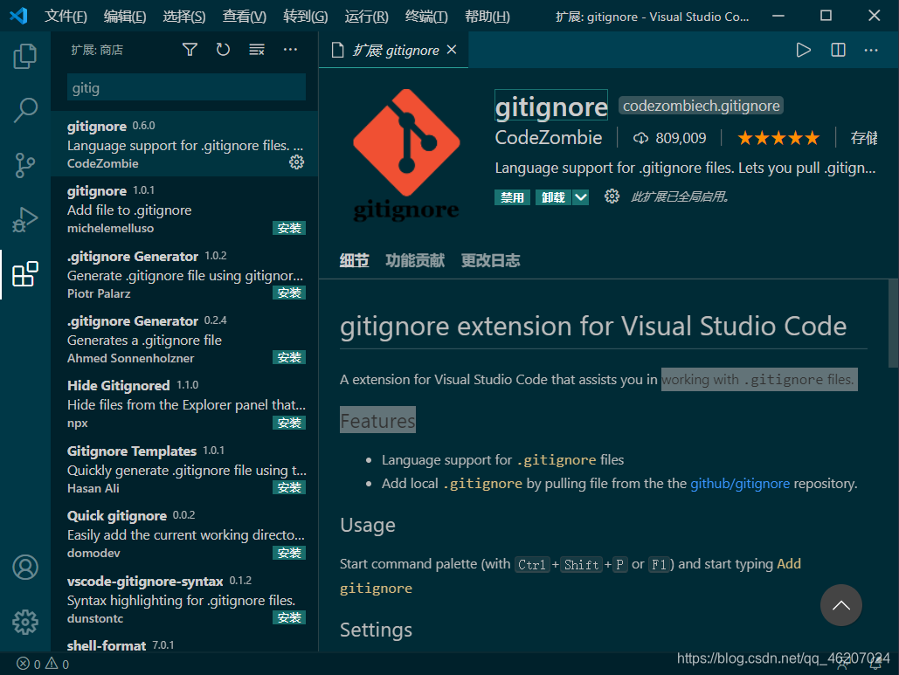Switch to the 细节 details tab

click(354, 261)
